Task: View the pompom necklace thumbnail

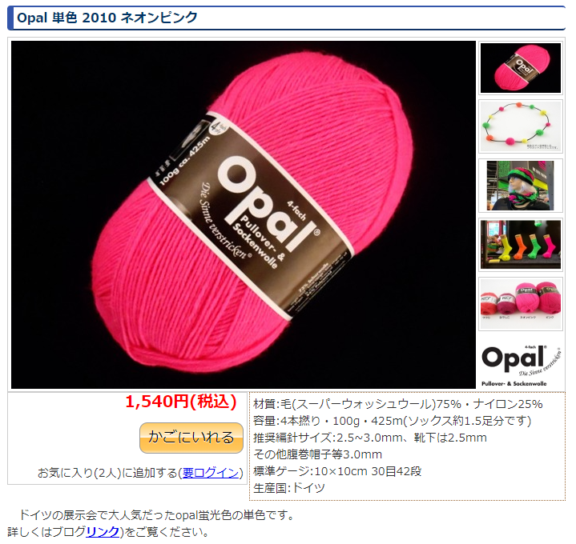Action: [521, 126]
